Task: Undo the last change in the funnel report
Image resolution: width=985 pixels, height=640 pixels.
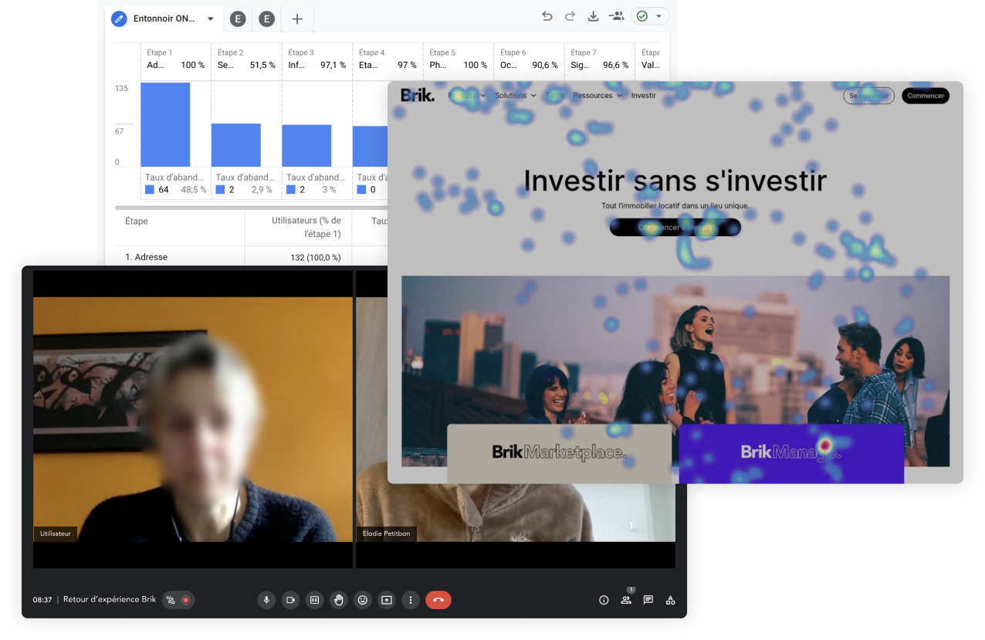Action: tap(547, 16)
